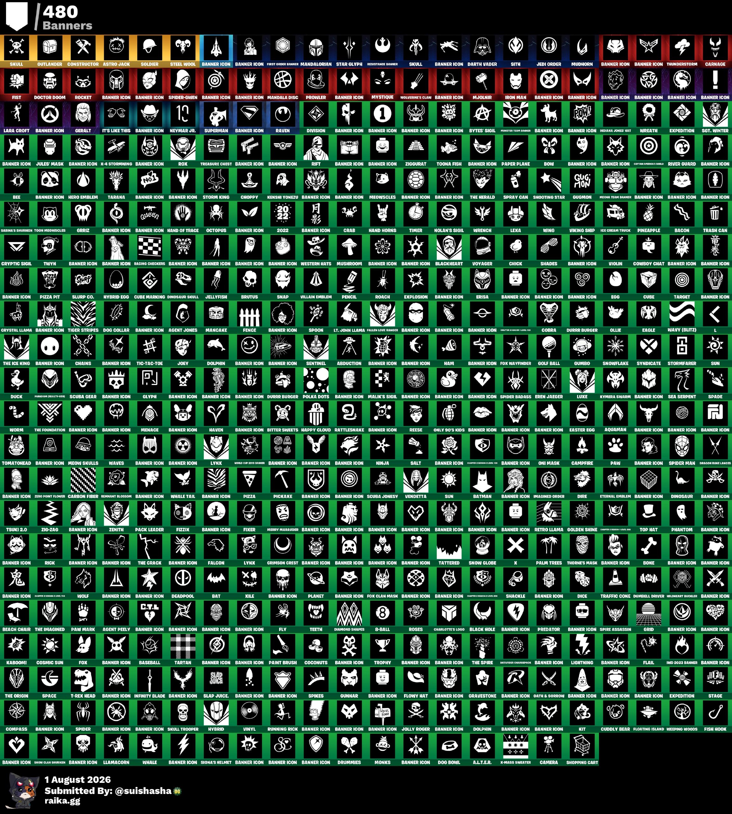Select the Mudhorn banner

[582, 51]
